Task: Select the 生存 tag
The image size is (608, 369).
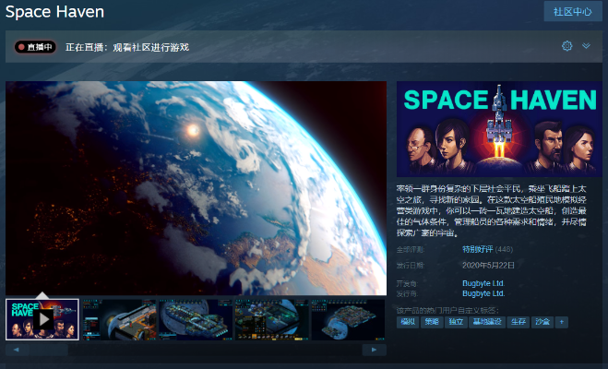Action: click(x=519, y=322)
